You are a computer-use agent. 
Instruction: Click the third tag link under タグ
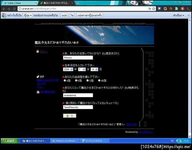40,87
